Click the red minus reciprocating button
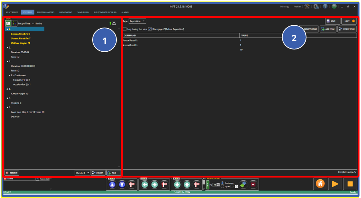 (253, 185)
